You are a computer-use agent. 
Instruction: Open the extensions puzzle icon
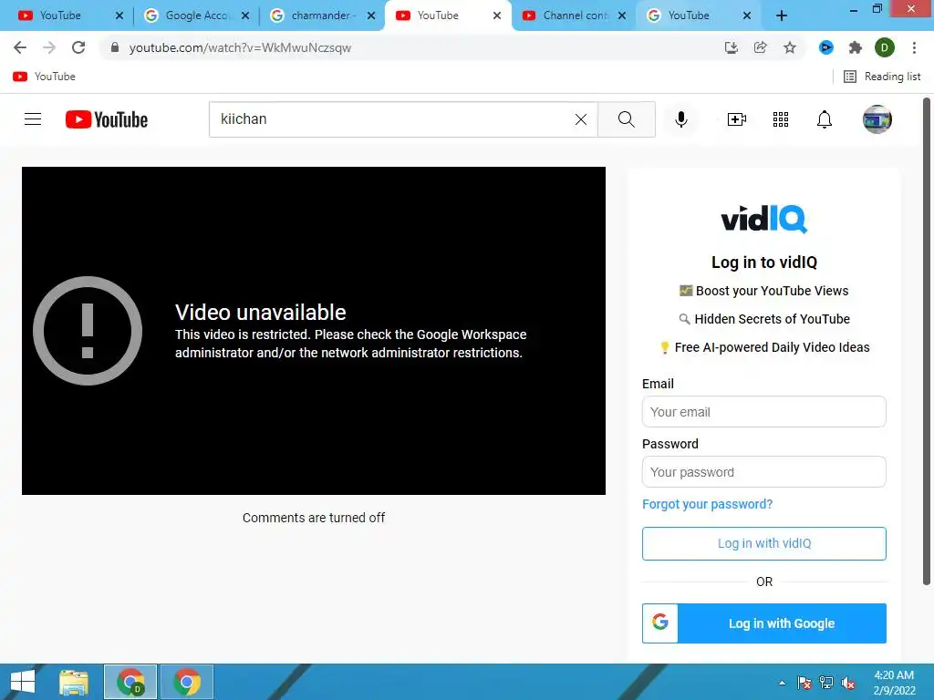pos(856,47)
